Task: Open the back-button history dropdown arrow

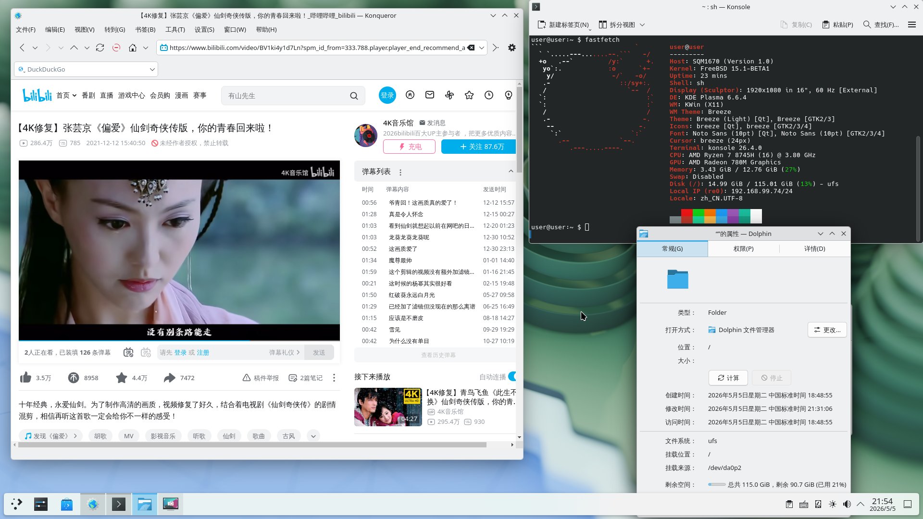Action: click(35, 48)
